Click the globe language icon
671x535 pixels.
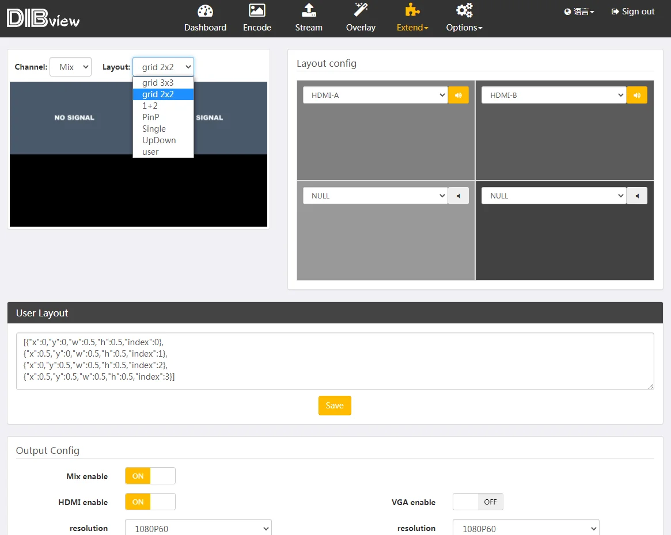[x=567, y=12]
